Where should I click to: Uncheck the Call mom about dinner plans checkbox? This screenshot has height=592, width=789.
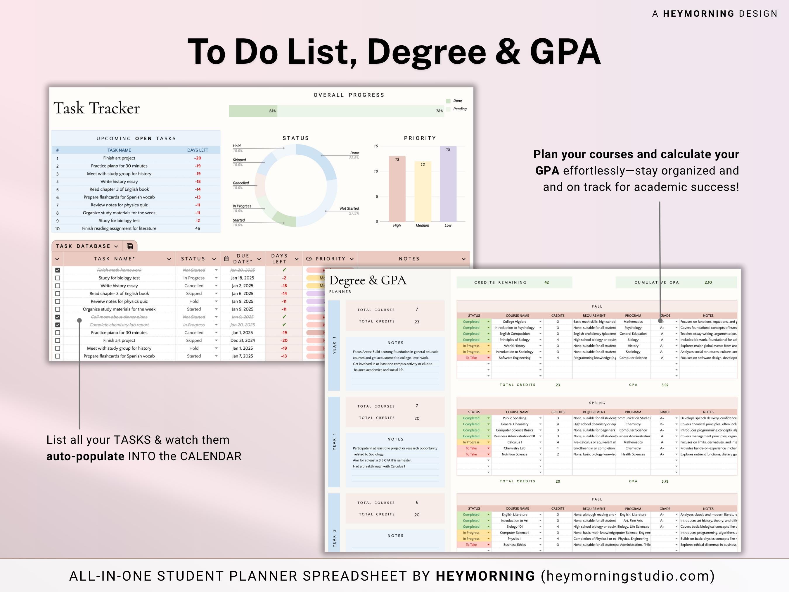58,317
